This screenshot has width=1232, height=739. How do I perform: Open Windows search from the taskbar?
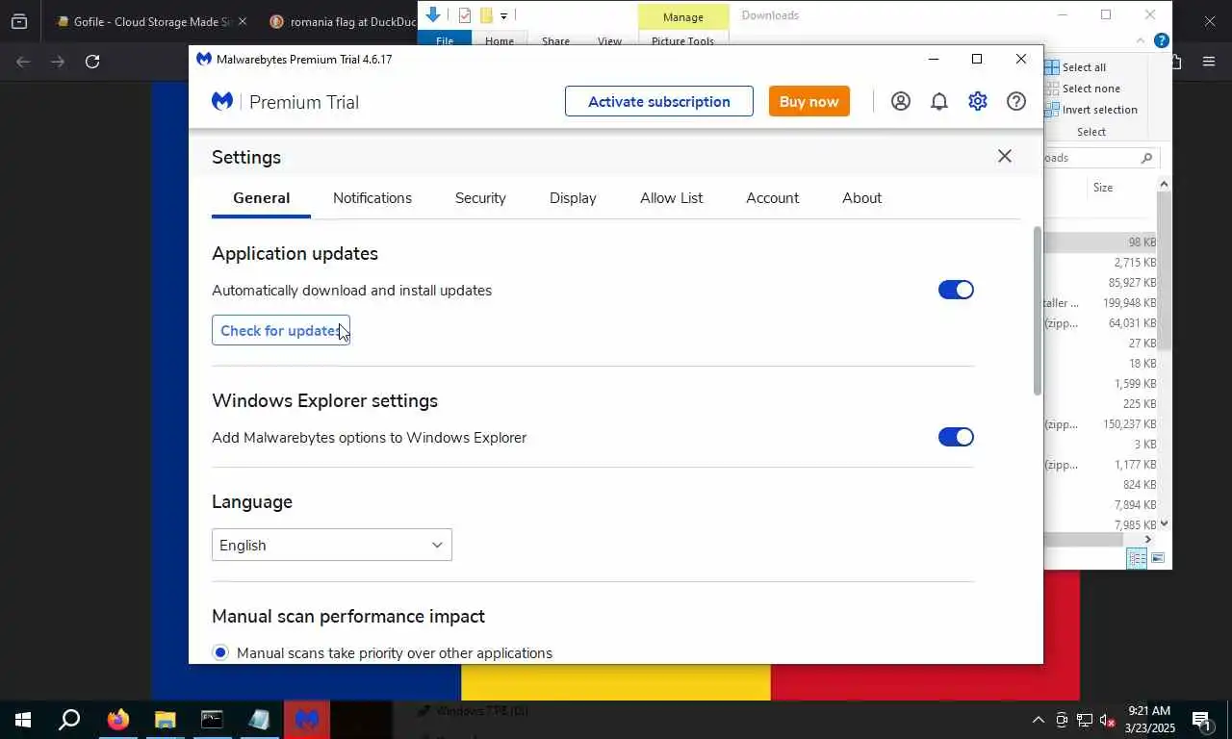point(69,720)
